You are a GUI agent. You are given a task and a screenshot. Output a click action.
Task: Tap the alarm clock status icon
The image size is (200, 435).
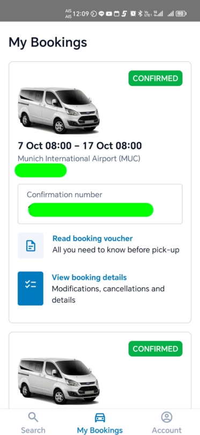[133, 13]
